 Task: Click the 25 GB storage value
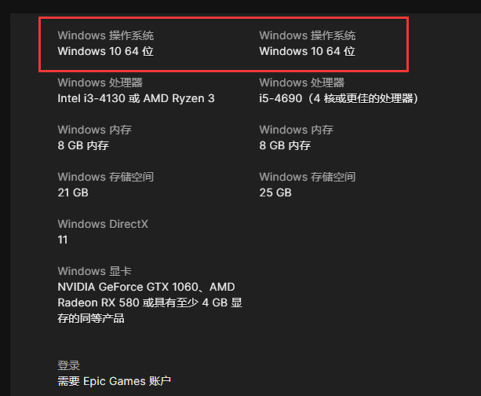275,192
